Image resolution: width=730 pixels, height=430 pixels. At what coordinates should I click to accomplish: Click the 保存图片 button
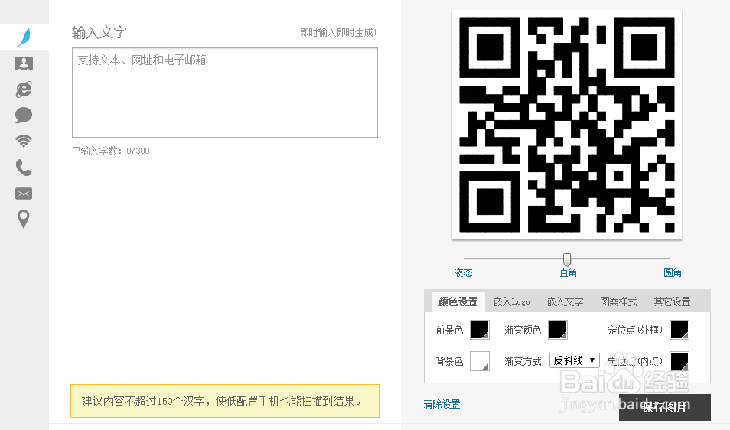click(664, 408)
